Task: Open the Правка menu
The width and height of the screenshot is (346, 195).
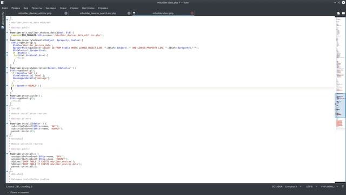Action: pyautogui.click(x=16, y=8)
